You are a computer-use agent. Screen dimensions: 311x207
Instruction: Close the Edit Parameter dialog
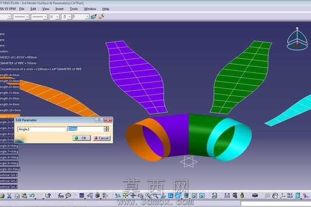point(108,120)
